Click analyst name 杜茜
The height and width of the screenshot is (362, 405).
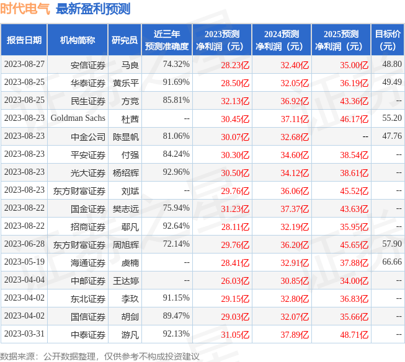click(130, 119)
